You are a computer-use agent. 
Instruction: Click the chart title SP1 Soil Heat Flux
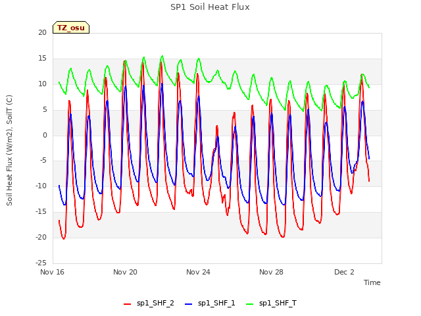click(x=210, y=7)
